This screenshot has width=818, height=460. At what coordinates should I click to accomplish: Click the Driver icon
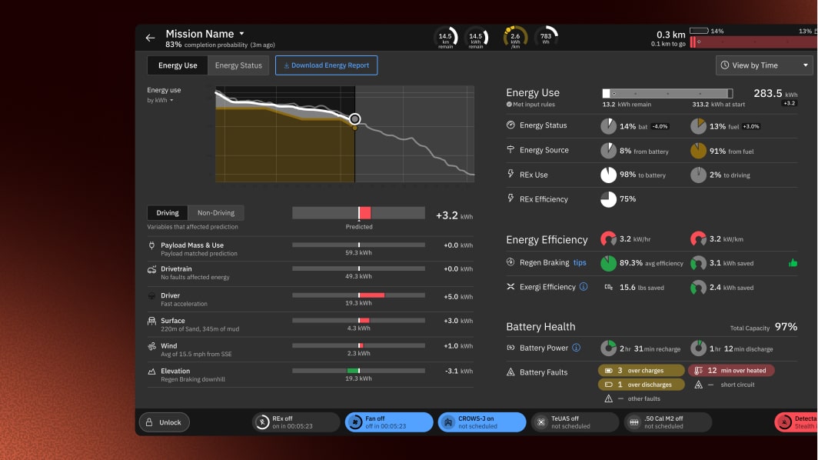pos(151,295)
